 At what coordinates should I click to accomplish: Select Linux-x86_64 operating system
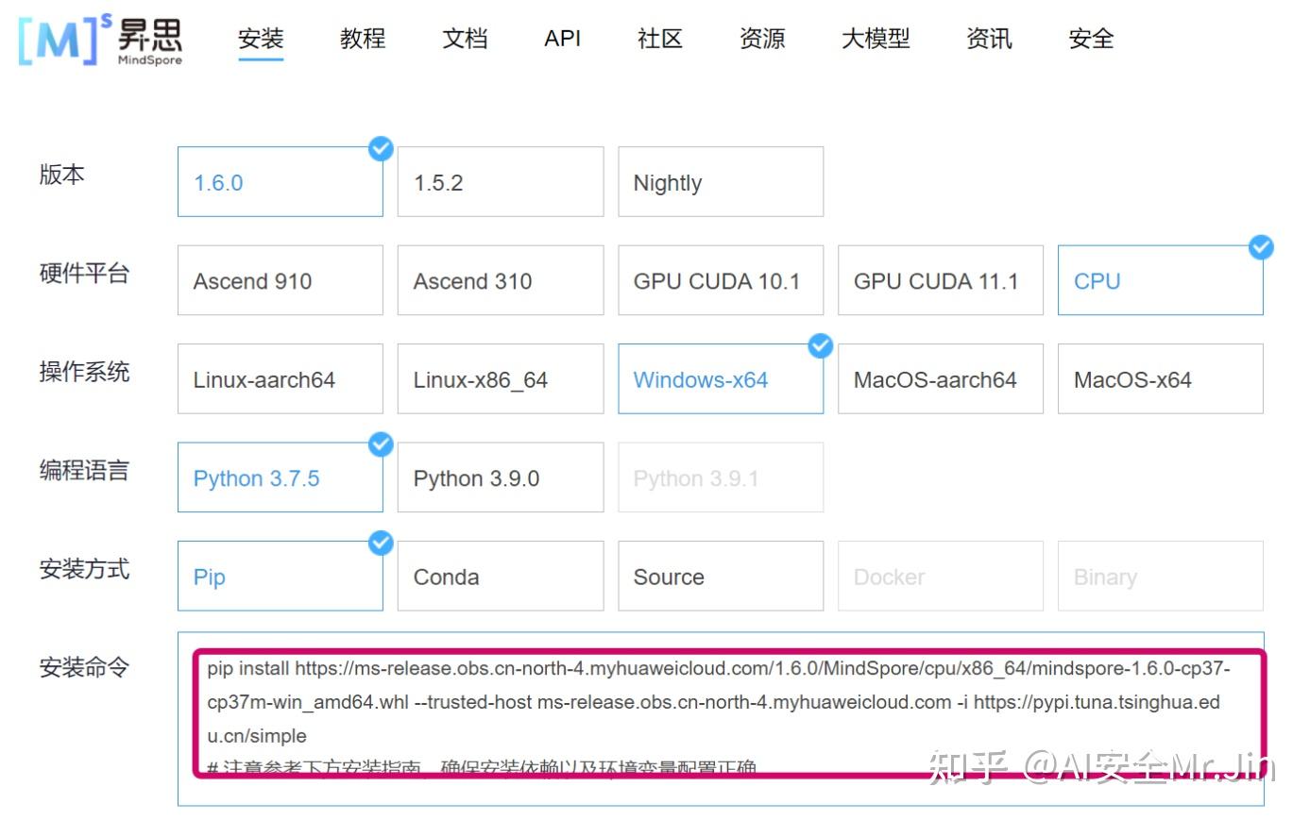tap(501, 378)
